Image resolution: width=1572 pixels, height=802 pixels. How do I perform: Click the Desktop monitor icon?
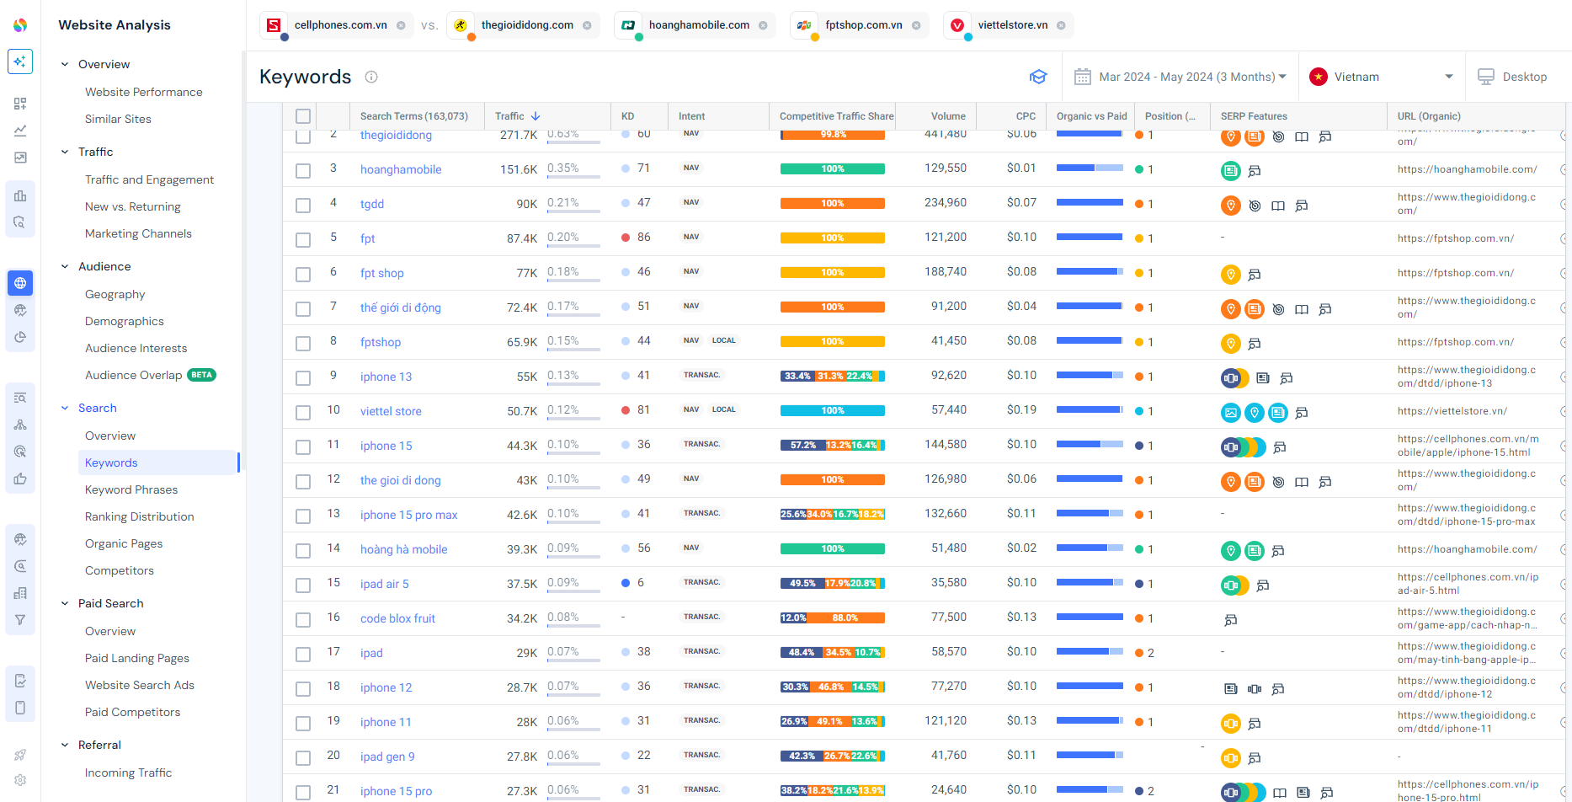click(1486, 77)
